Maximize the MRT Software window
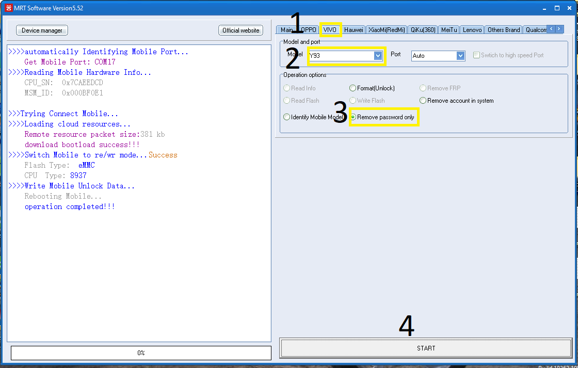Screen dimensions: 578x368 557,8
